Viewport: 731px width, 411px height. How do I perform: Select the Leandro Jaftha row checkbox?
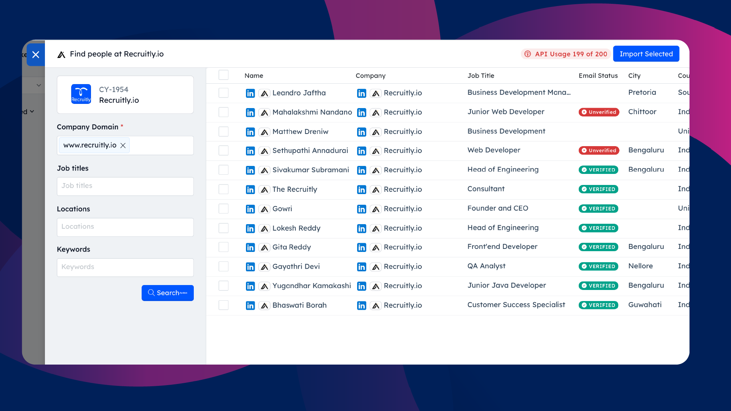coord(223,93)
